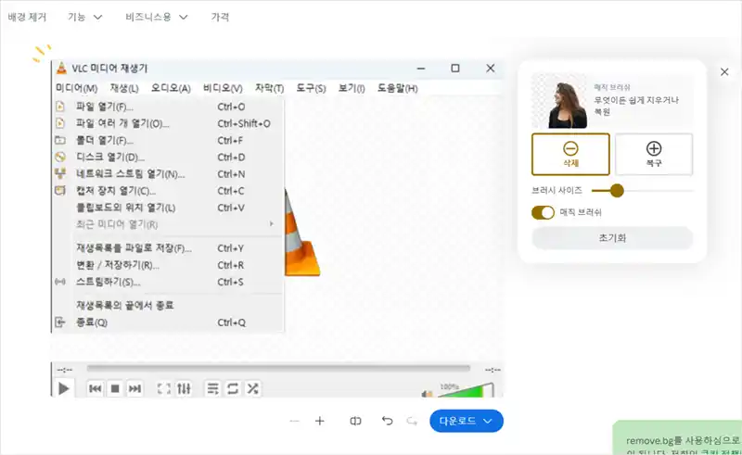Image resolution: width=742 pixels, height=455 pixels.
Task: Choose 파일 열기(F)... menu entry
Action: 169,107
